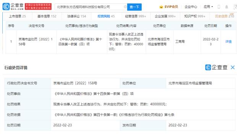
Task: Expand the 应用 dropdown menu
Action: coord(208,7)
